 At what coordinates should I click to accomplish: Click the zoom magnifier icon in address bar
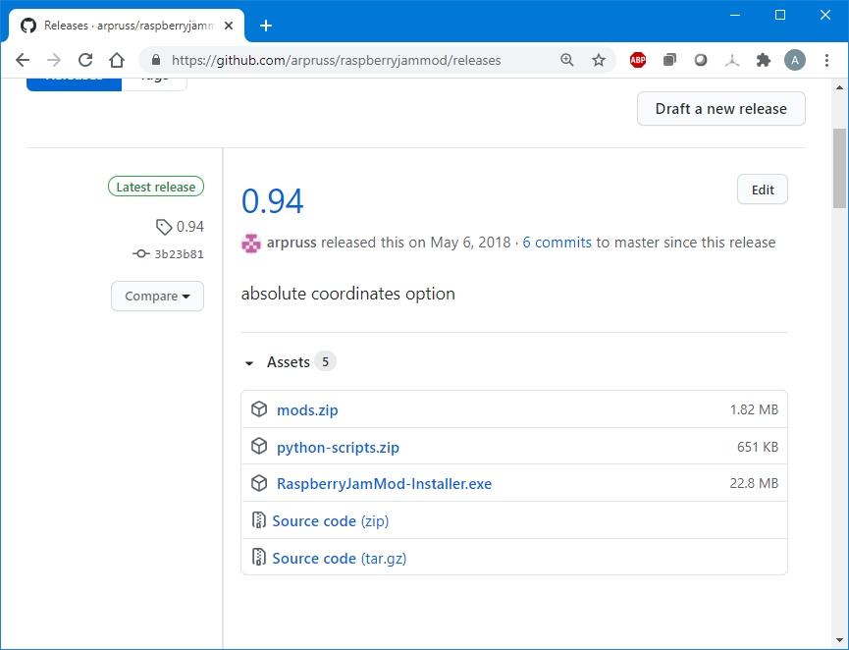pyautogui.click(x=567, y=60)
